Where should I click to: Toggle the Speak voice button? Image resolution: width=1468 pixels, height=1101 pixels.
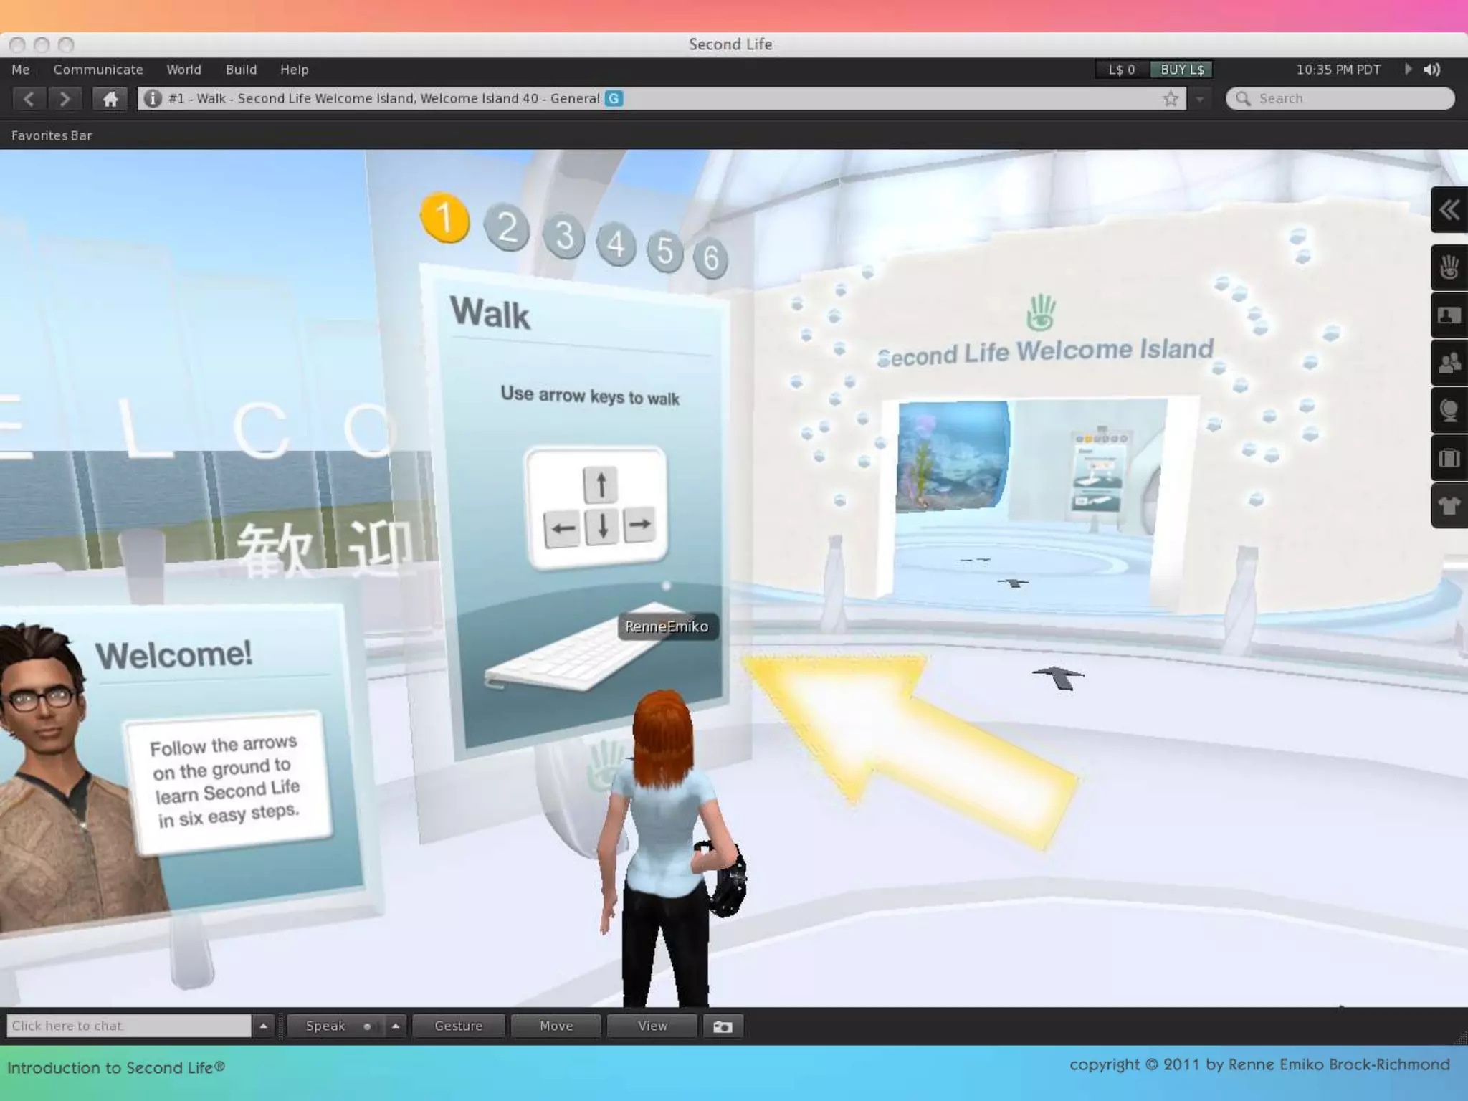coord(326,1026)
